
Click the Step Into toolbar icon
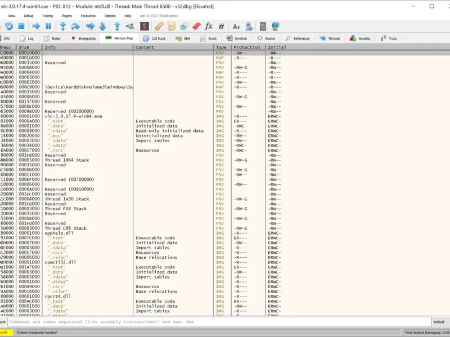[x=62, y=26]
